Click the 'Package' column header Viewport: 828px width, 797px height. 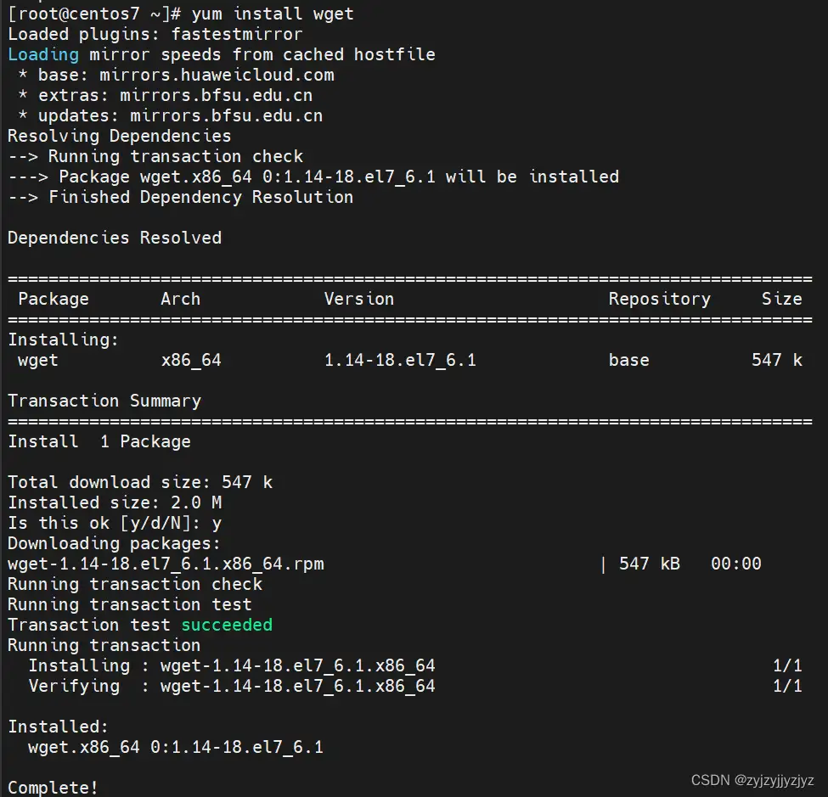[x=54, y=299]
